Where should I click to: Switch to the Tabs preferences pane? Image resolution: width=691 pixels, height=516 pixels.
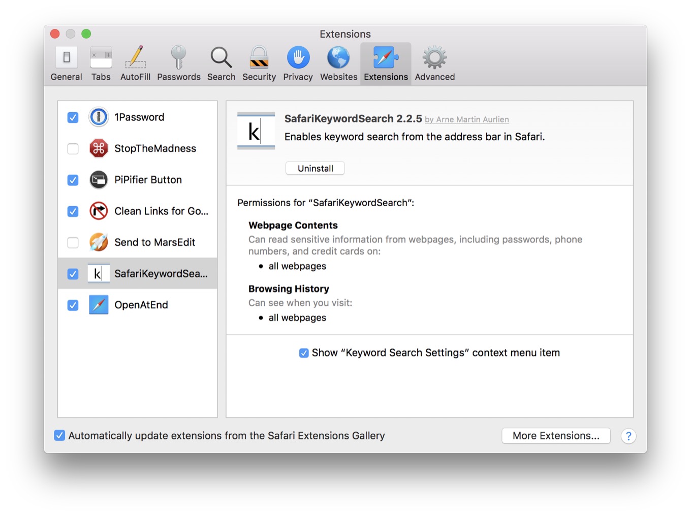point(101,63)
